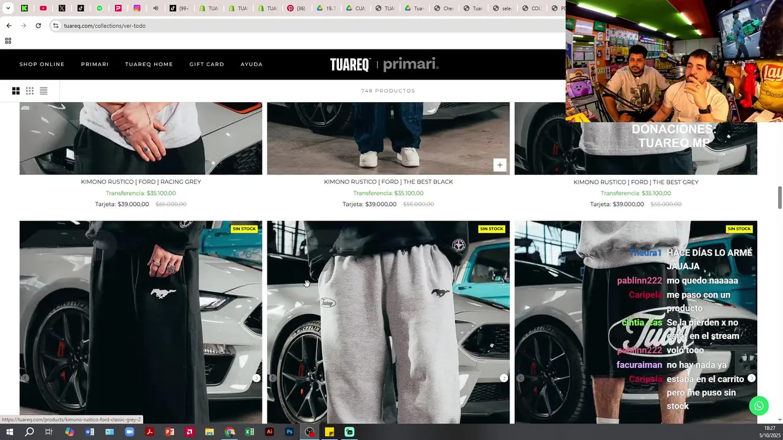This screenshot has width=783, height=440.
Task: Launch Zoom from taskbar
Action: tap(130, 432)
